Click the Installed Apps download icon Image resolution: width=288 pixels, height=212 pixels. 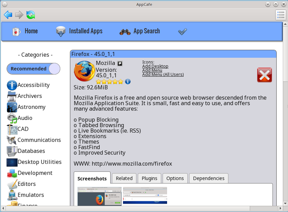click(61, 31)
